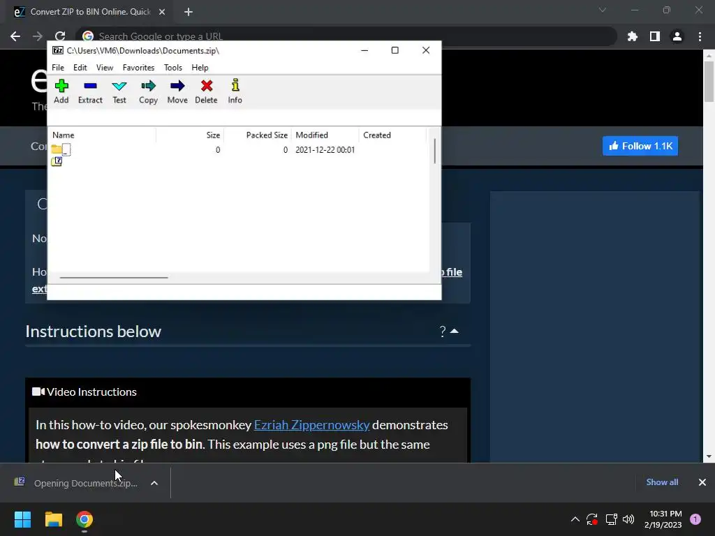
Task: Minimize the 7-Zip window
Action: pos(364,50)
